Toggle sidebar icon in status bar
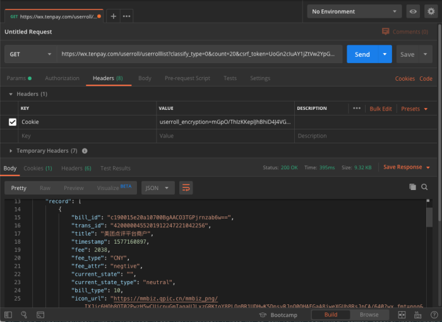This screenshot has height=322, width=442. [x=8, y=314]
